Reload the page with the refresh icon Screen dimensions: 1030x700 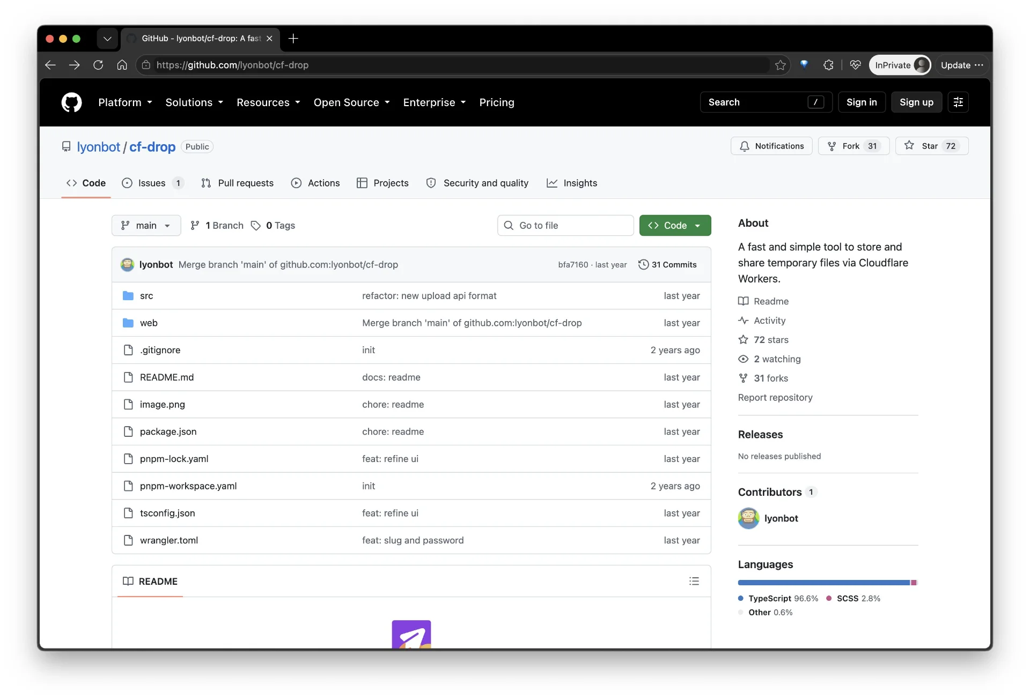tap(98, 65)
